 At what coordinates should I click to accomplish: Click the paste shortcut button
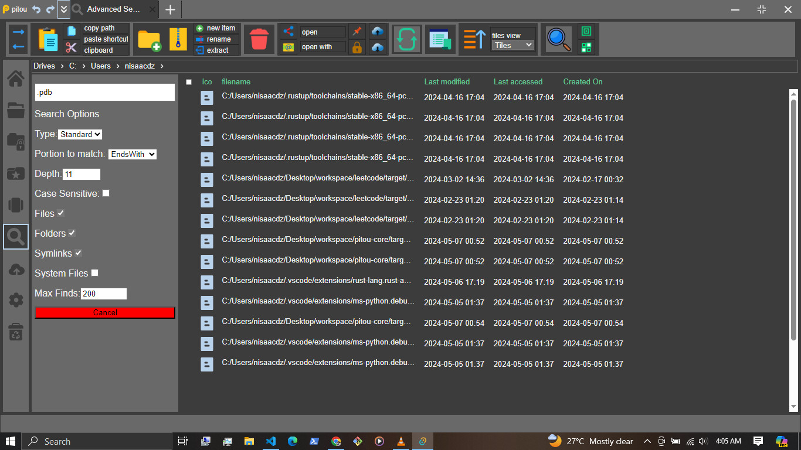106,39
